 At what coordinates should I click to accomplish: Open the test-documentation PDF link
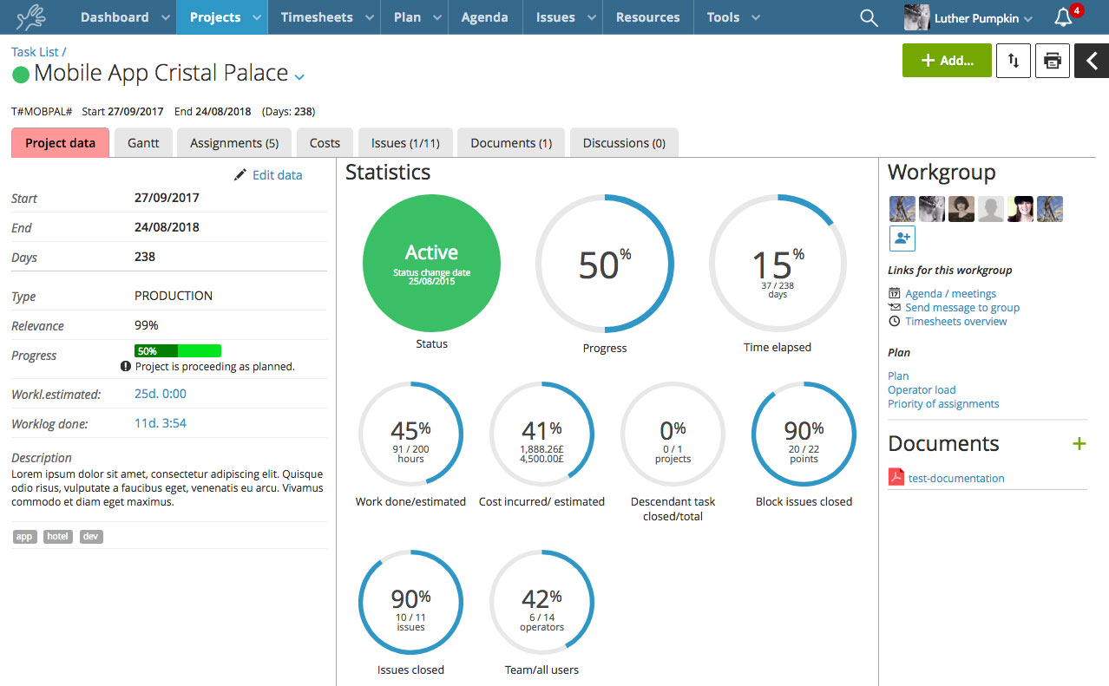[x=955, y=479]
